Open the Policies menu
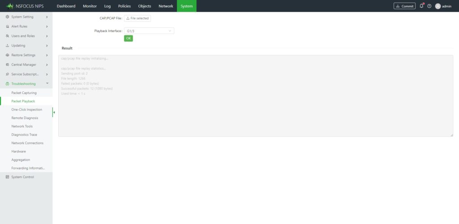459x224 pixels. (x=125, y=6)
